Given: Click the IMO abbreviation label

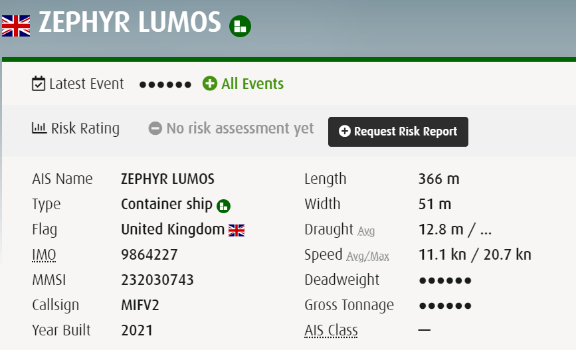Looking at the screenshot, I should 43,254.
